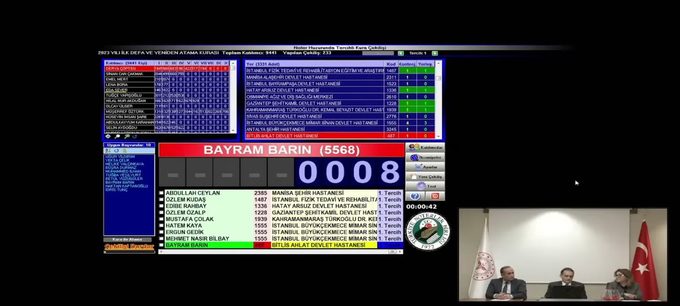Click the green magnifier icon under participants
Screen dimensions: 680x306
point(127,137)
